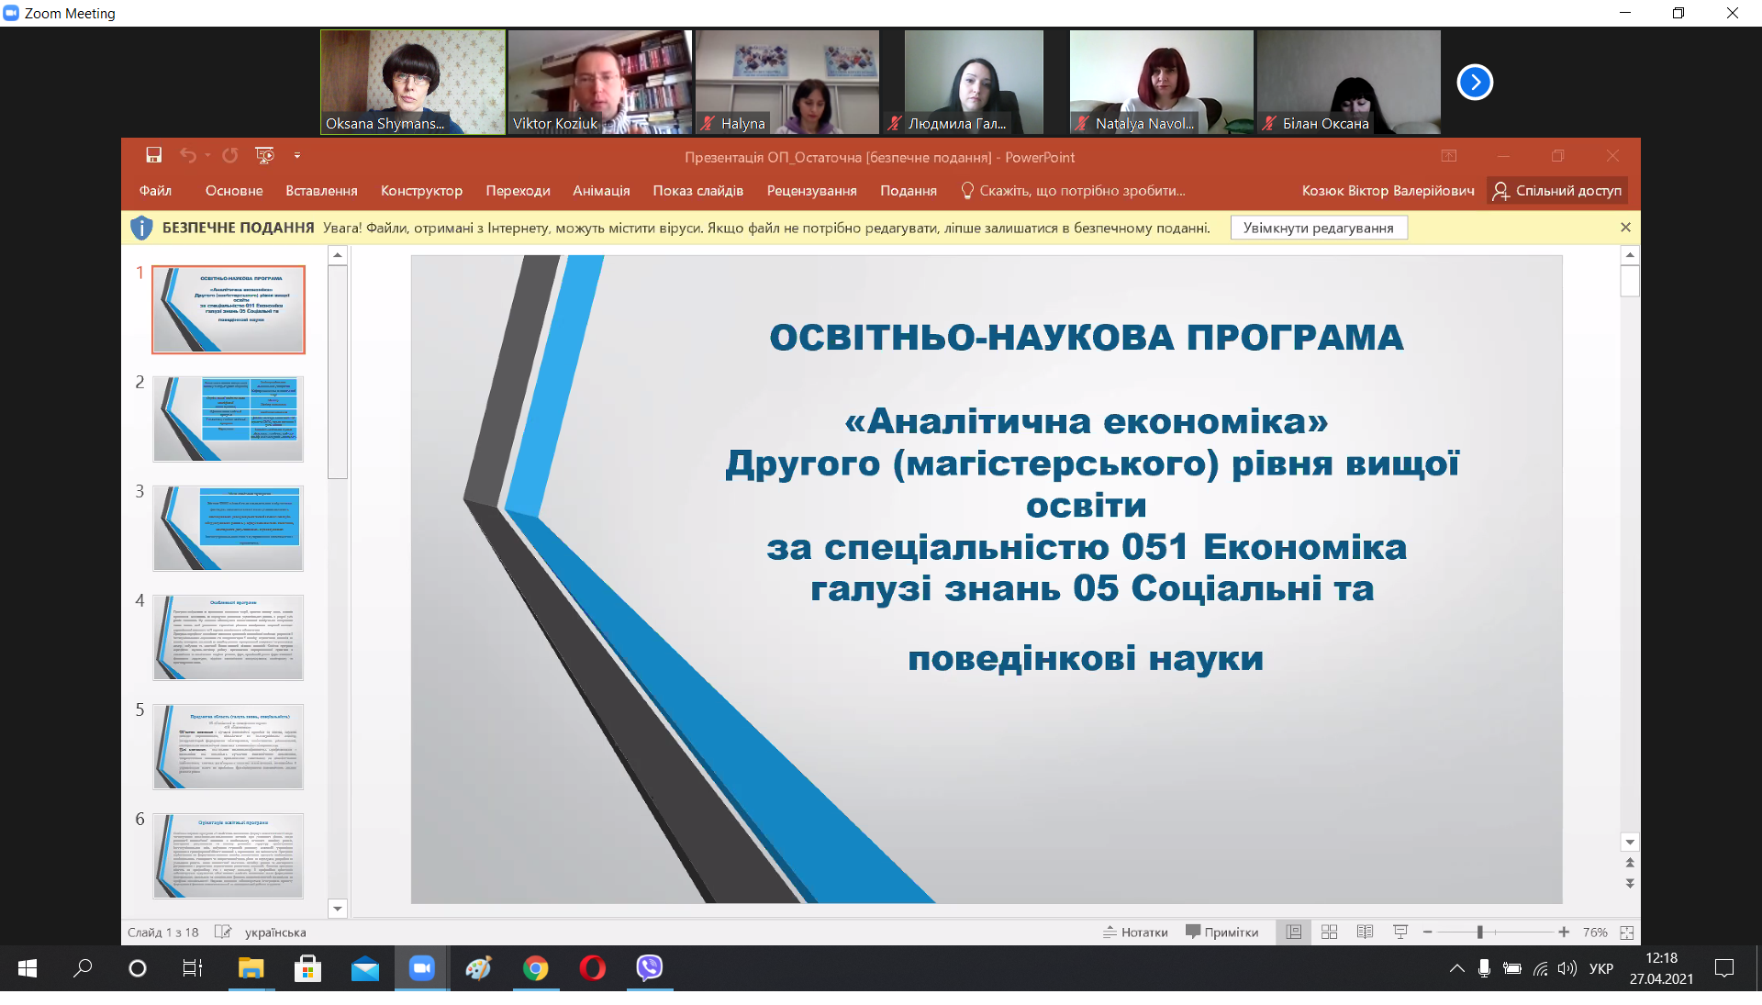The width and height of the screenshot is (1762, 1005).
Task: Click the protected view shield icon
Action: tap(141, 228)
